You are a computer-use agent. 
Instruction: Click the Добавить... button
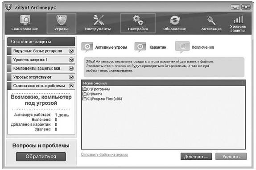click(x=196, y=157)
